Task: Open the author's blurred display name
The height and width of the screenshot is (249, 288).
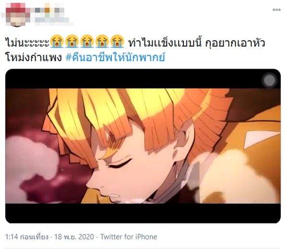Action: pyautogui.click(x=49, y=9)
